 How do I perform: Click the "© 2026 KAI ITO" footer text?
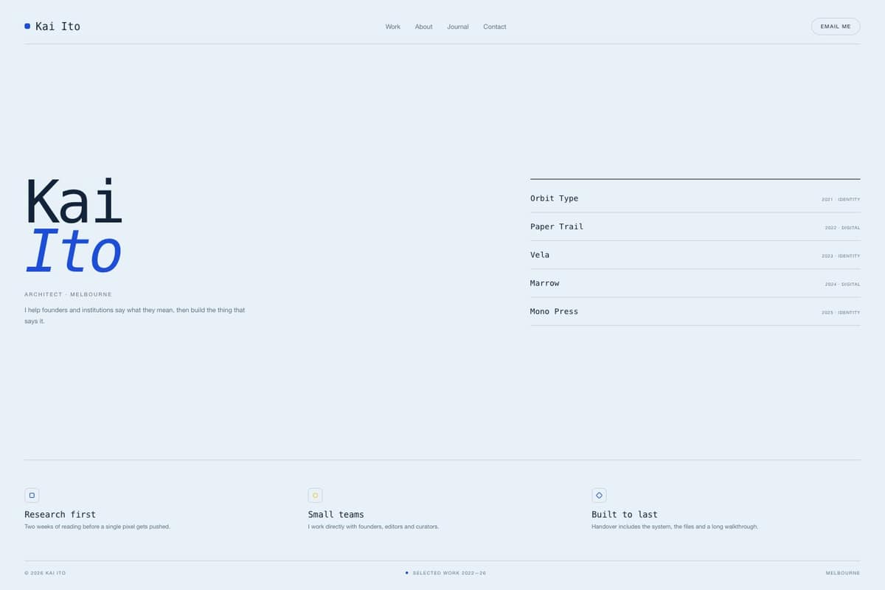click(45, 573)
